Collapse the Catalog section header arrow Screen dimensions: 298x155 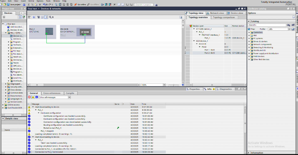pyautogui.click(x=249, y=21)
